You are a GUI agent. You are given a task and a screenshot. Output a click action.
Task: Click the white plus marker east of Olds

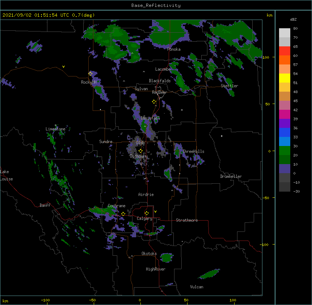point(222,136)
